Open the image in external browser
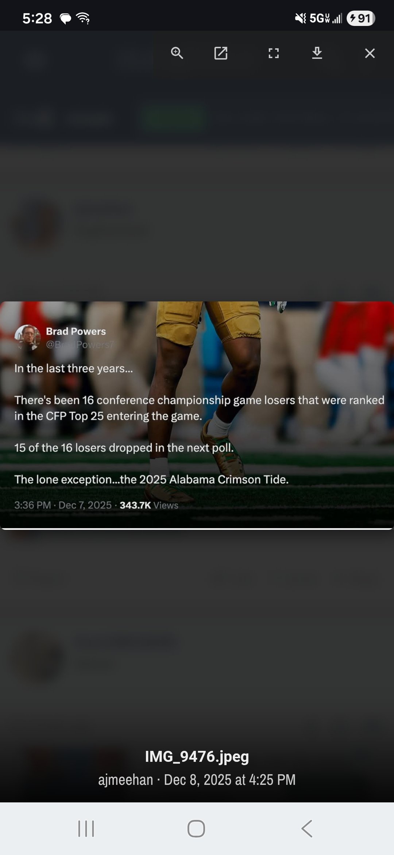 pyautogui.click(x=221, y=53)
